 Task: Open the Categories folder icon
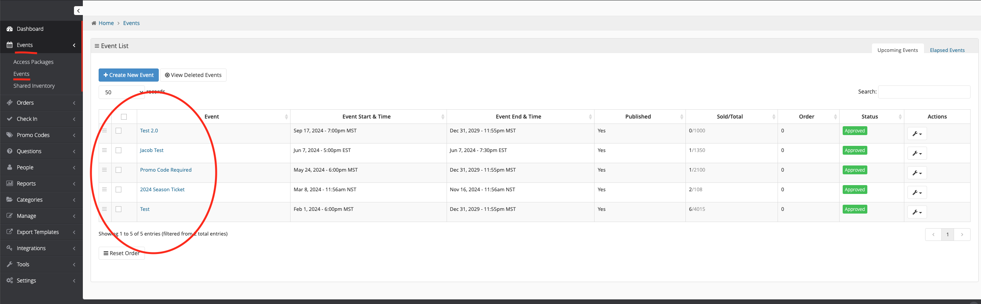10,200
